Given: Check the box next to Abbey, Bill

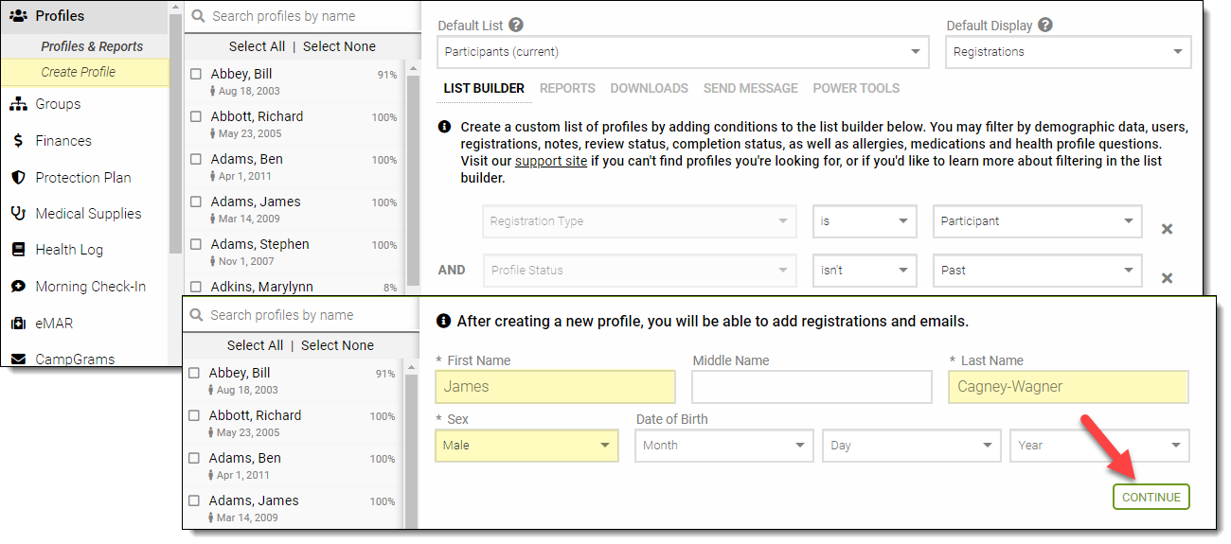Looking at the screenshot, I should (x=196, y=74).
